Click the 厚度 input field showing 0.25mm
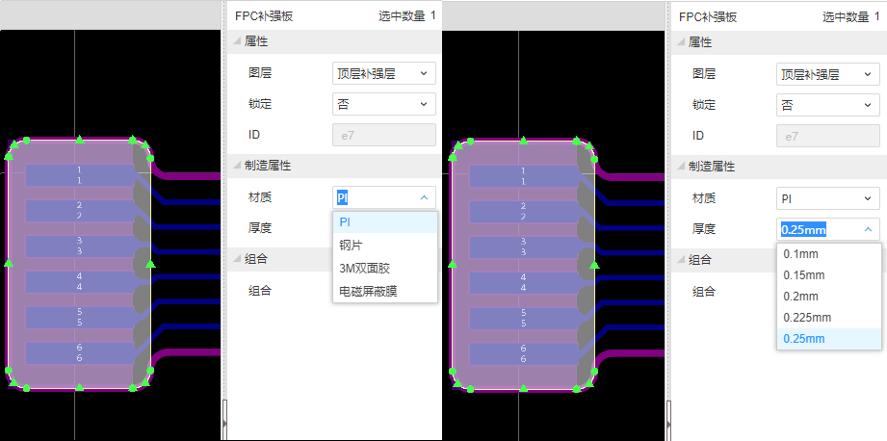Viewport: 887px width, 441px height. click(819, 229)
